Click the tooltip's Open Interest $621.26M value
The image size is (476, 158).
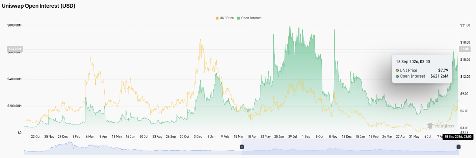pyautogui.click(x=439, y=76)
